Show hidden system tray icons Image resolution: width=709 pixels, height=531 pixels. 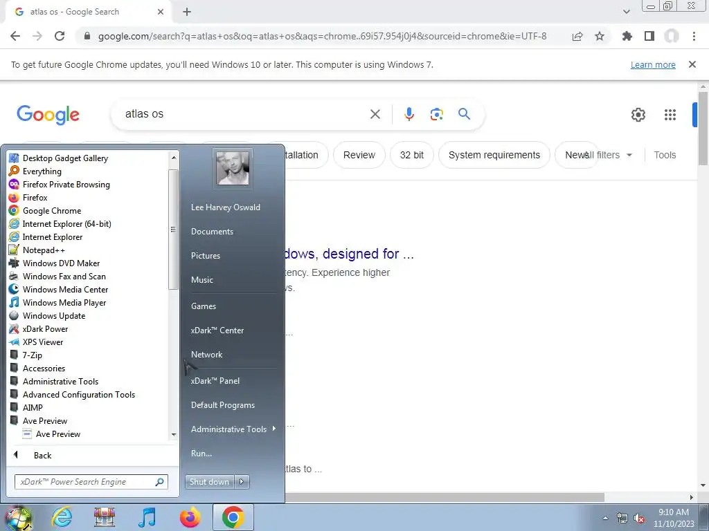click(x=605, y=519)
